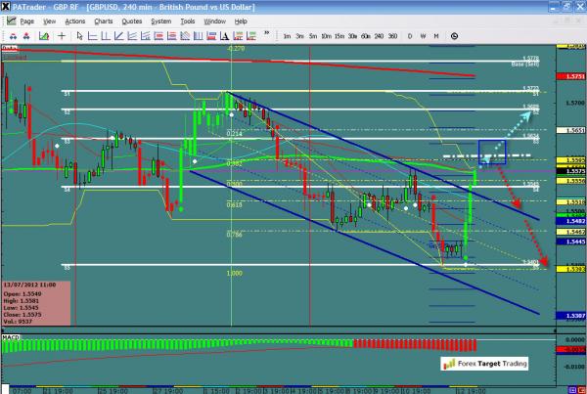Click the PATrader chart icon beside Page menu
Image resolution: width=587 pixels, height=394 pixels.
pos(10,21)
